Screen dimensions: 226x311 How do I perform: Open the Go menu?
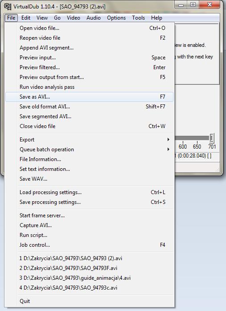click(x=57, y=18)
